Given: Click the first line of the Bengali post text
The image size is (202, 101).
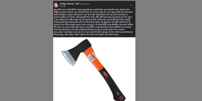Looking at the screenshot, I should click(94, 10).
